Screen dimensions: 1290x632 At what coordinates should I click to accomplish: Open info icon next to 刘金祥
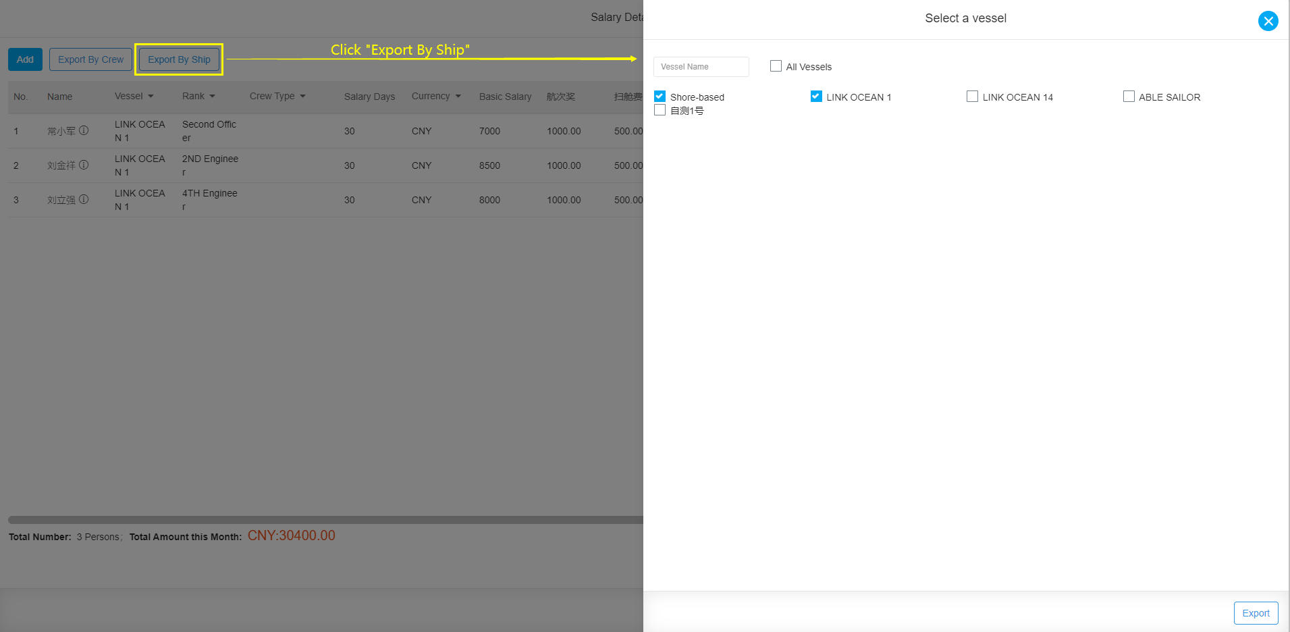click(x=84, y=165)
